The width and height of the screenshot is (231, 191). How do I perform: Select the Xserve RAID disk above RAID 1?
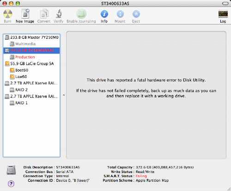(31, 96)
